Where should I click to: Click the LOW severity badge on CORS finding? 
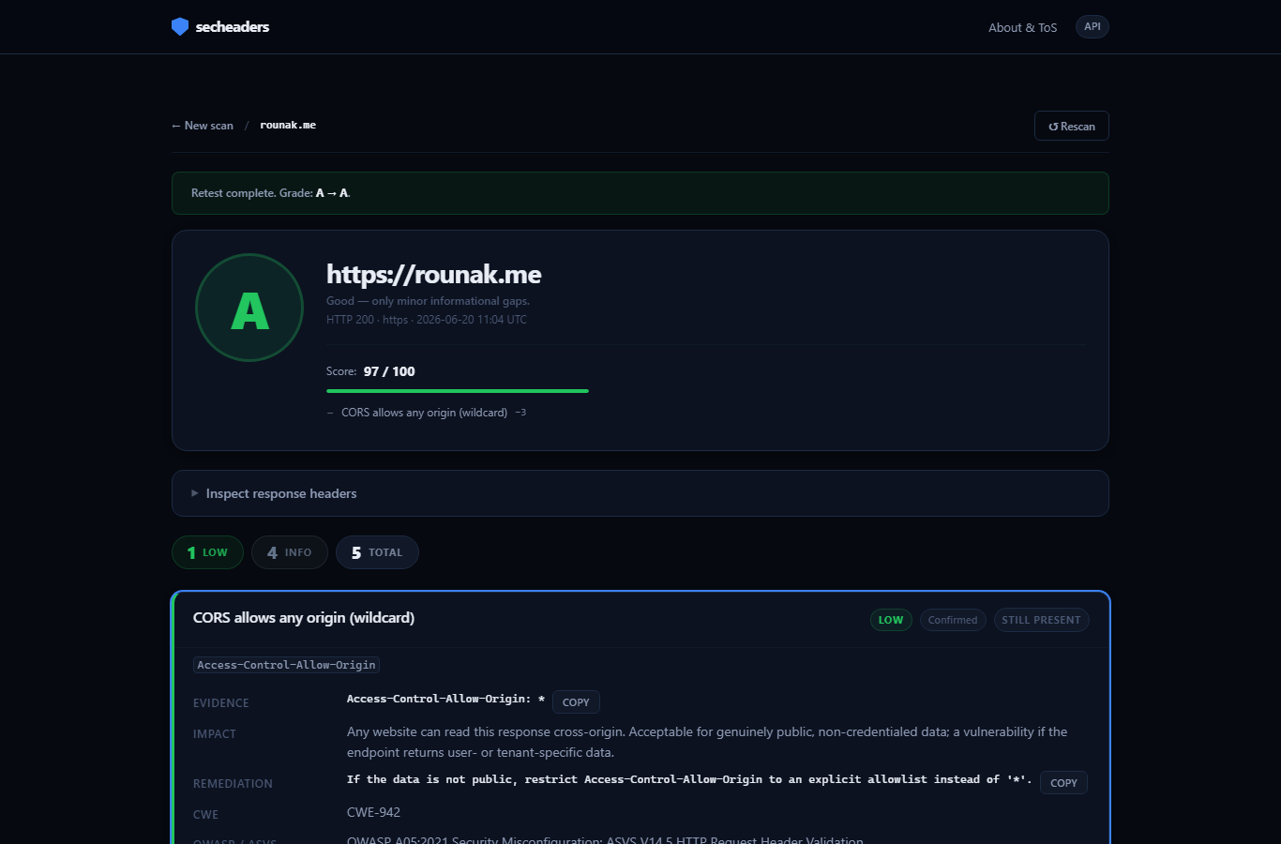click(891, 620)
